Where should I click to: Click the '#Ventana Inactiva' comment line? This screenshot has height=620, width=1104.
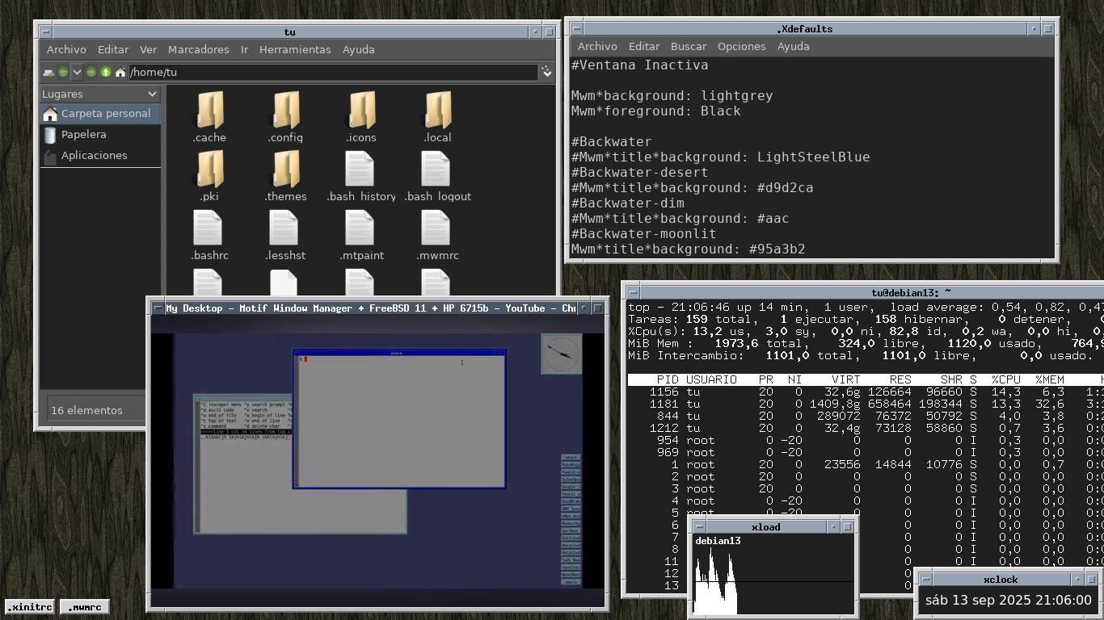(x=640, y=65)
